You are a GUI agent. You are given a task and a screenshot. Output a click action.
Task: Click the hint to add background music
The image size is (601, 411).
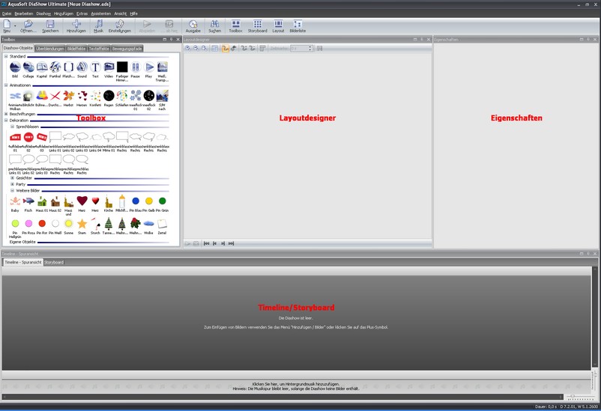[300, 383]
